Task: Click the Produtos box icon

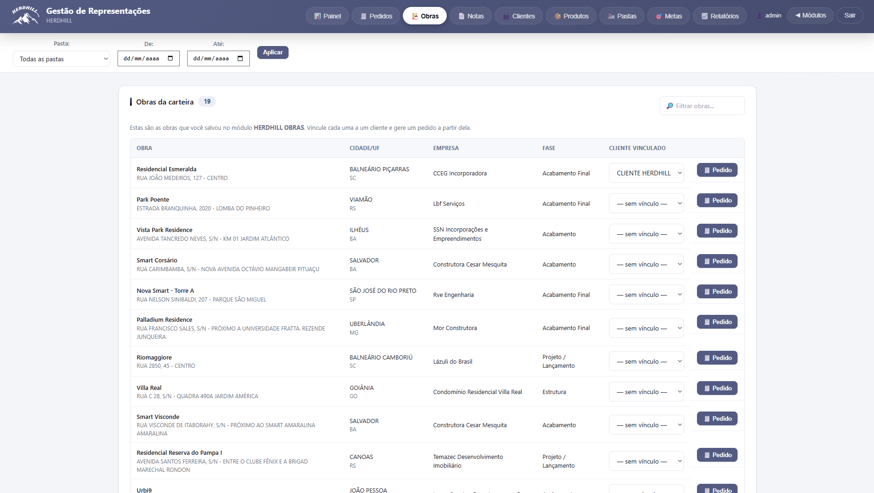Action: coord(558,16)
